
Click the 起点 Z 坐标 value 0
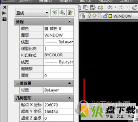(58, 118)
